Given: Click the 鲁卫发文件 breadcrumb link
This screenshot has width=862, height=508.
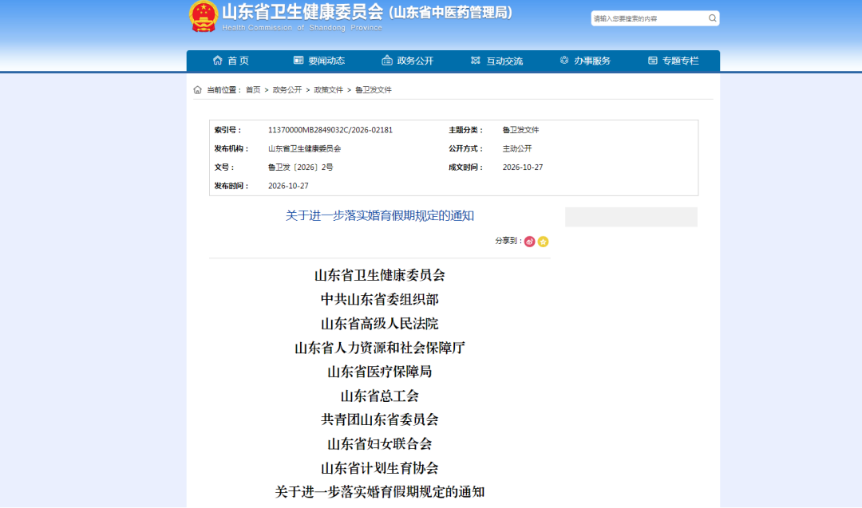Looking at the screenshot, I should (x=374, y=90).
